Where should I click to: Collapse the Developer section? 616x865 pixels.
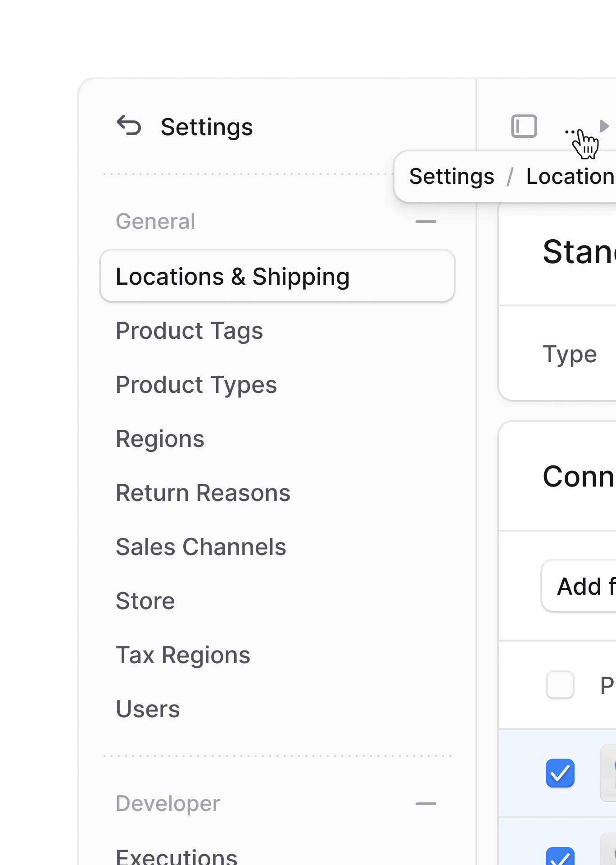[x=426, y=804]
